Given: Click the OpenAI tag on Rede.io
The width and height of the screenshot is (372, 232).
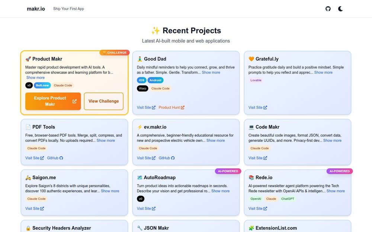Looking at the screenshot, I should pos(256,199).
